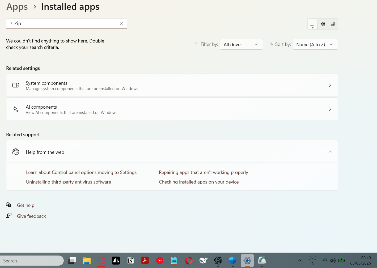Viewport: 377px width, 268px height.
Task: Switch to grid view layout
Action: pos(323,24)
